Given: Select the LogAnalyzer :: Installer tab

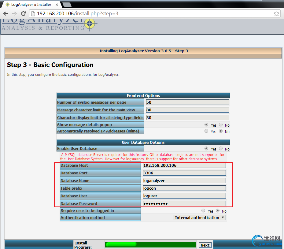Looking at the screenshot, I should coord(31,5).
